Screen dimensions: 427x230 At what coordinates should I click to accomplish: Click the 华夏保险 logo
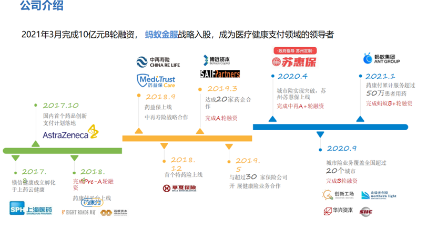click(179, 188)
